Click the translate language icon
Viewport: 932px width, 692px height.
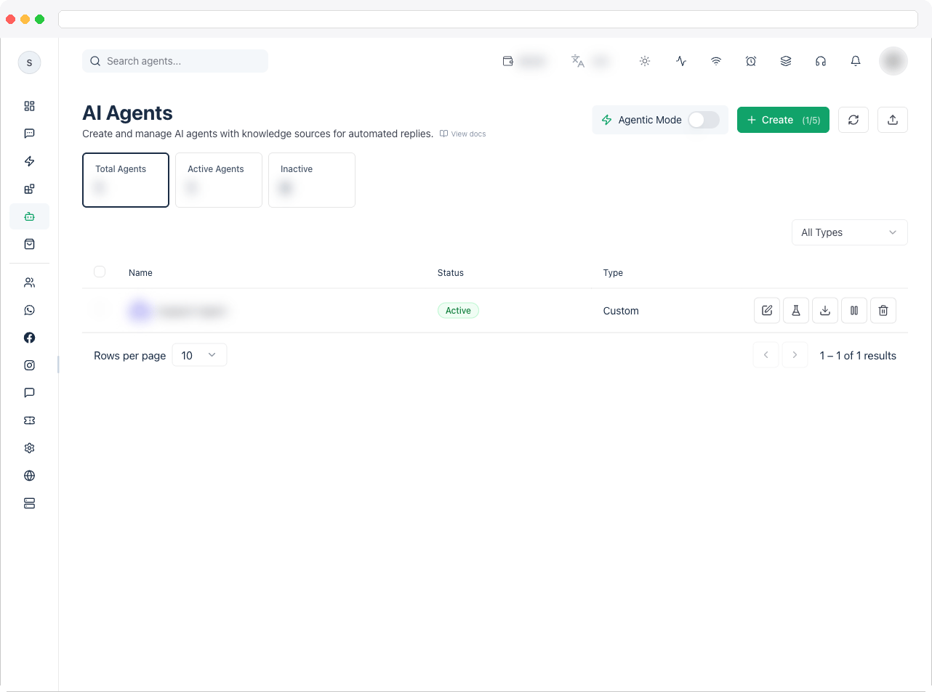click(578, 61)
